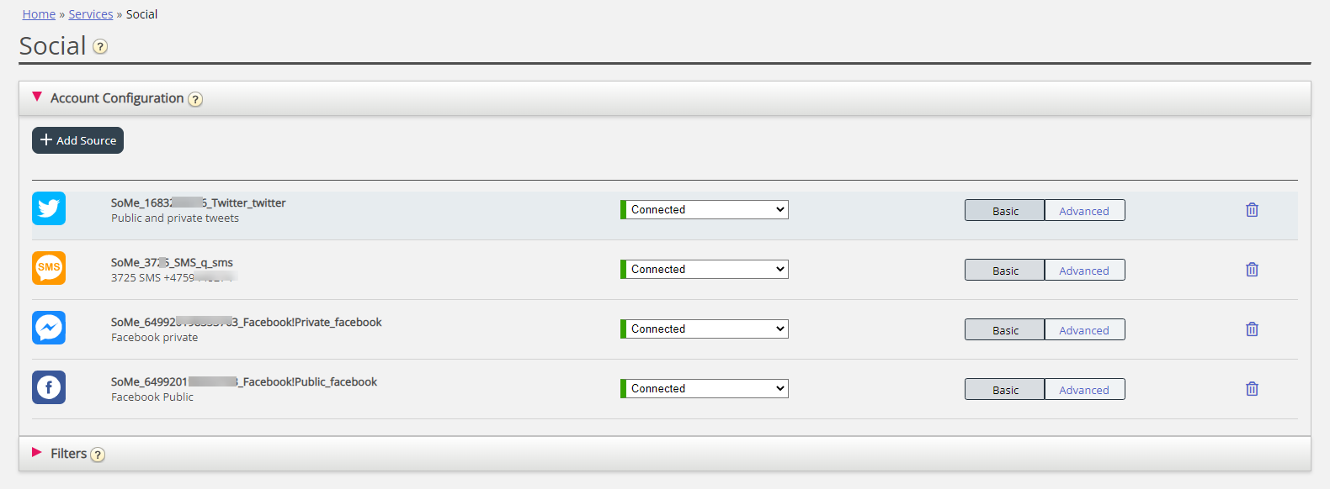Click the orange SMS source icon

49,268
